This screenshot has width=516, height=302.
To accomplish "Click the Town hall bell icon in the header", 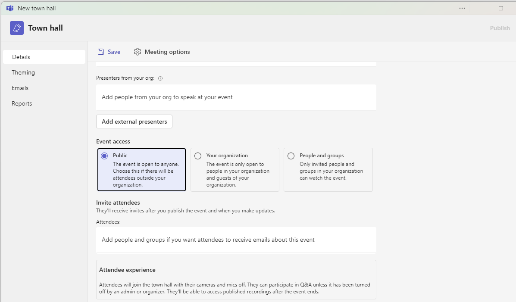I will [16, 28].
